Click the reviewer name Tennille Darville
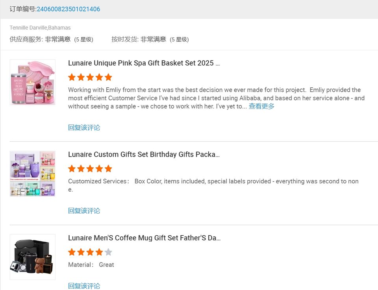Viewport: 378px width, 290px height. pyautogui.click(x=28, y=28)
